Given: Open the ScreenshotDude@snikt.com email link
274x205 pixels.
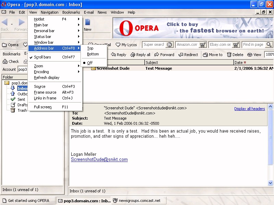Looking at the screenshot, I should coord(99,160).
